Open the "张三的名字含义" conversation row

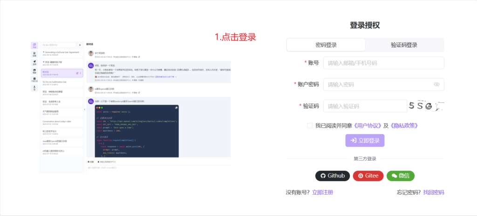click(x=62, y=132)
